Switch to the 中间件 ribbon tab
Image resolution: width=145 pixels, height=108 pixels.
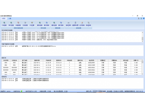click(x=4, y=19)
